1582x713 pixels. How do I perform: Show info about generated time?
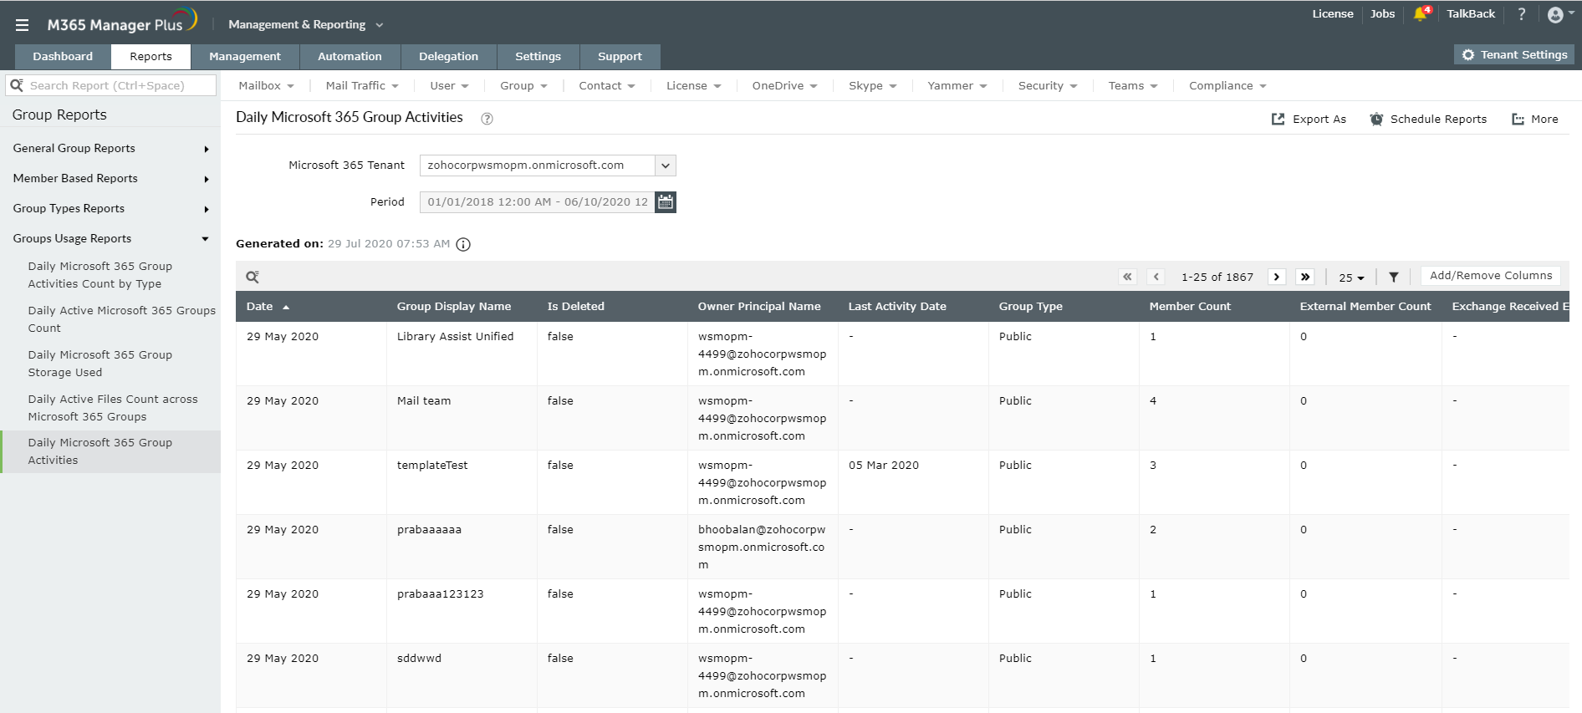(x=463, y=244)
